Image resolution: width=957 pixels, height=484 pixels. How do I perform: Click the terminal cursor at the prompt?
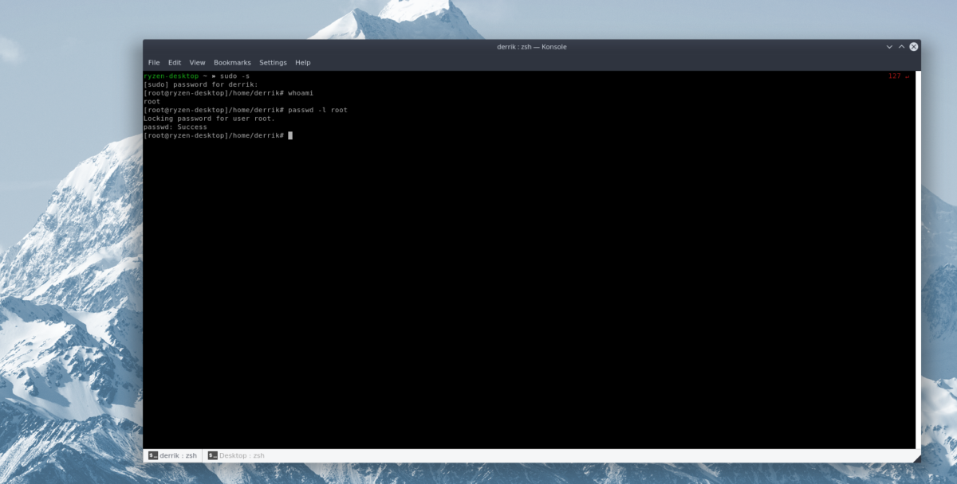pos(290,135)
